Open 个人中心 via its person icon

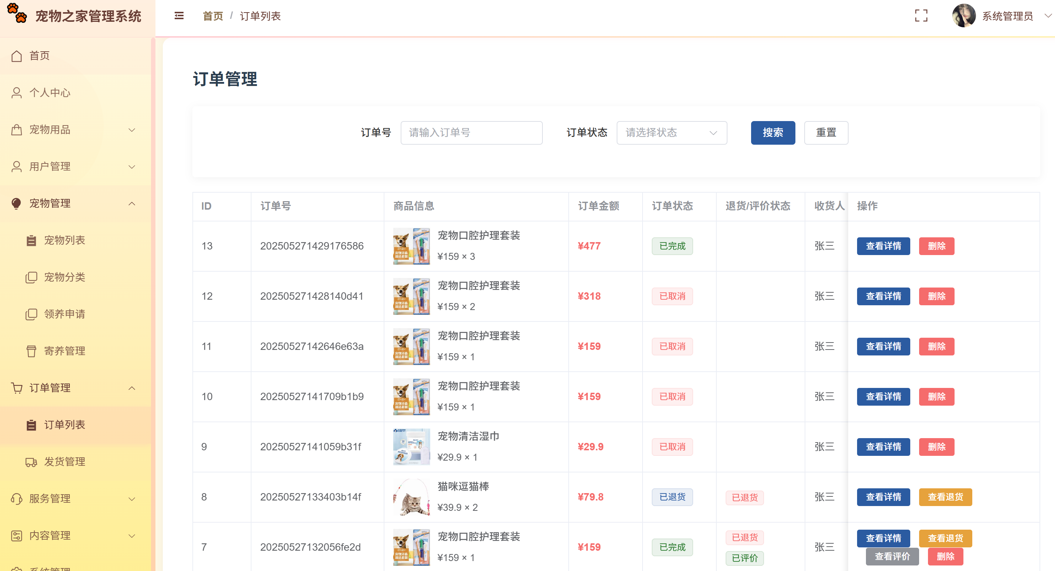pos(17,93)
